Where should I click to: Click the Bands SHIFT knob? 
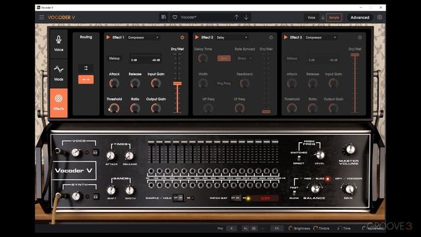(111, 190)
